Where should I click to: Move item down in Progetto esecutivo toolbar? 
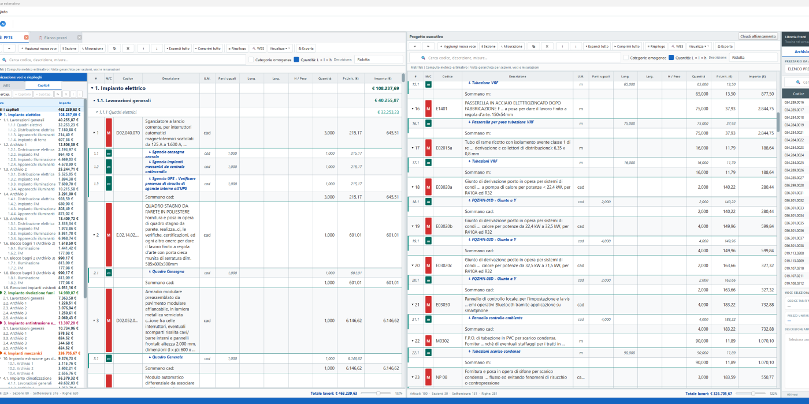point(576,46)
